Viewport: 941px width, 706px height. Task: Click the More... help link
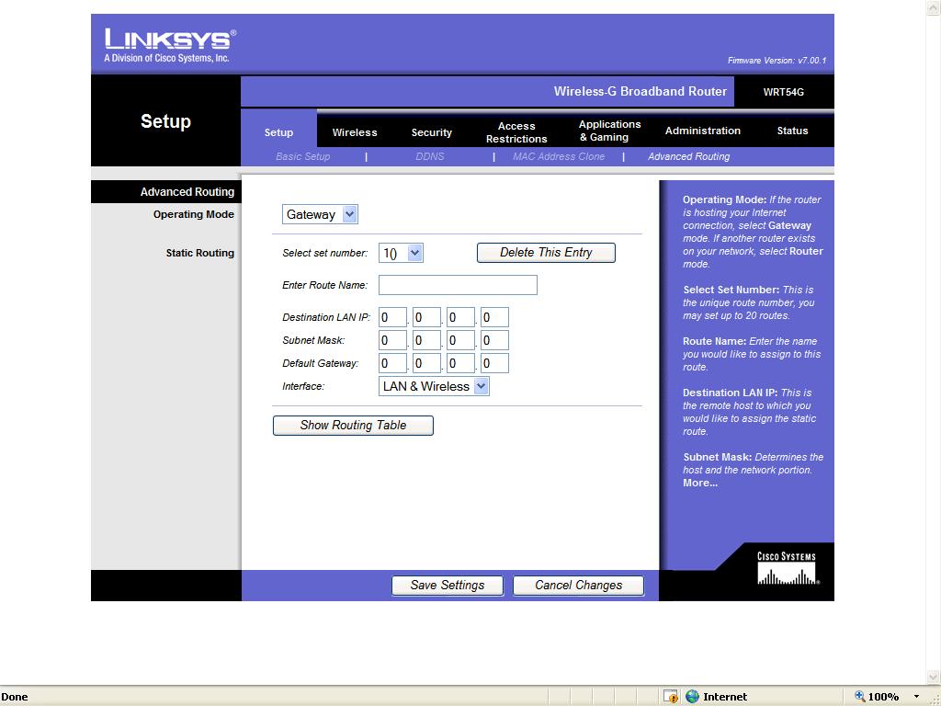700,483
